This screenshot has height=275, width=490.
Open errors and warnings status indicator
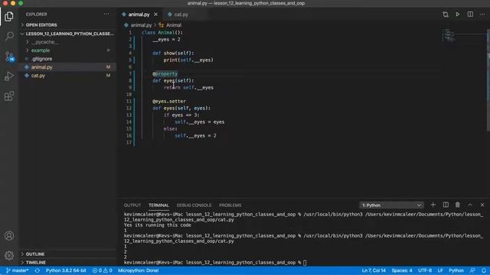[x=102, y=270]
